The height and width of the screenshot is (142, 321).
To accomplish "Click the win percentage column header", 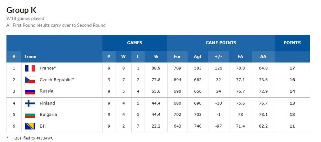I will point(156,57).
